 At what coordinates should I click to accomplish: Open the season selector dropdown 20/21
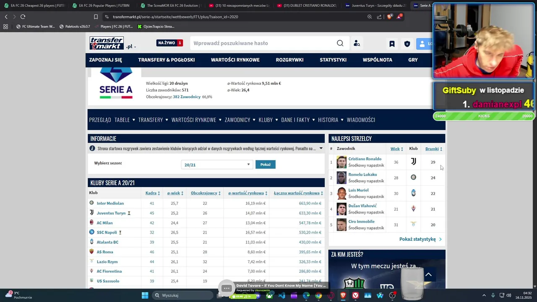tap(217, 164)
